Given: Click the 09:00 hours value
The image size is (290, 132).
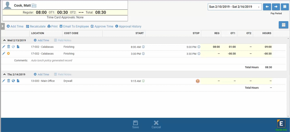Looking at the screenshot, I should click(x=268, y=47).
